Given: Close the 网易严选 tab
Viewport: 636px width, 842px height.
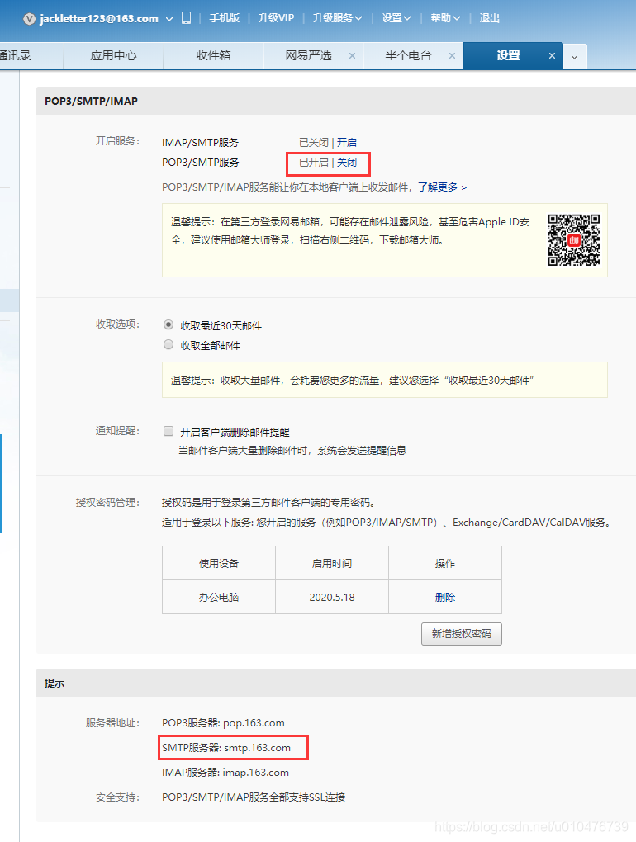Looking at the screenshot, I should [x=352, y=56].
